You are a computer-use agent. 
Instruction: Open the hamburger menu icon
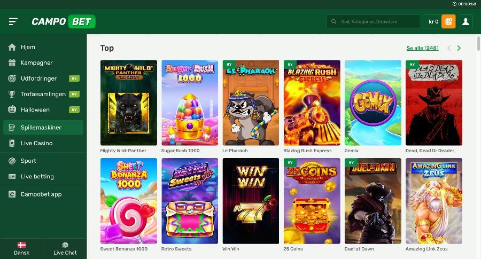pyautogui.click(x=13, y=21)
